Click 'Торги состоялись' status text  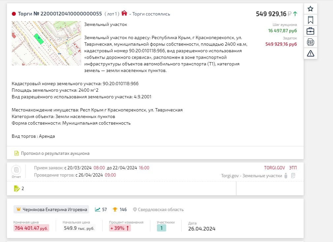pos(151,14)
